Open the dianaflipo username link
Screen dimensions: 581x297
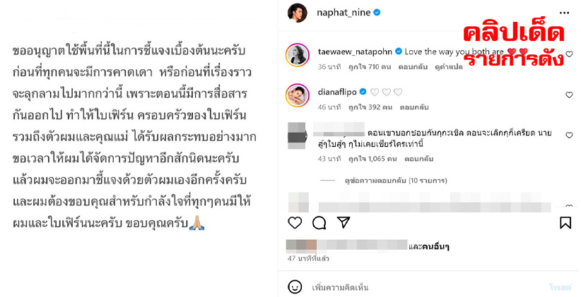tap(337, 92)
